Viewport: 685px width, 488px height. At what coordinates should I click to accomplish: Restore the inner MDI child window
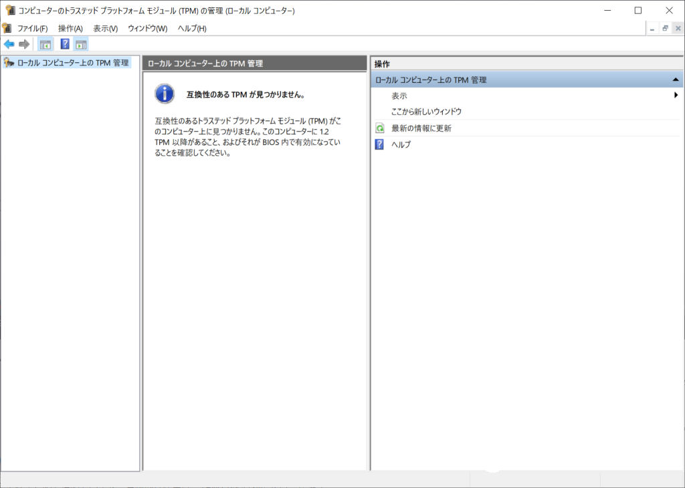[x=665, y=28]
